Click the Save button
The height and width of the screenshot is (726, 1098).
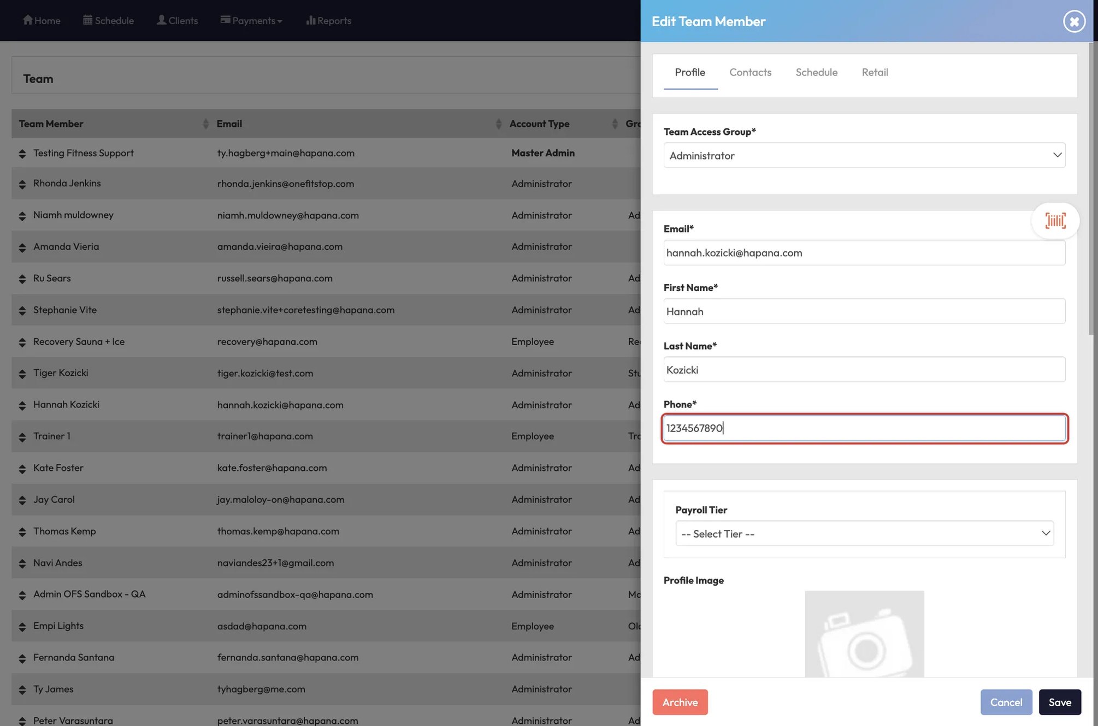point(1059,702)
